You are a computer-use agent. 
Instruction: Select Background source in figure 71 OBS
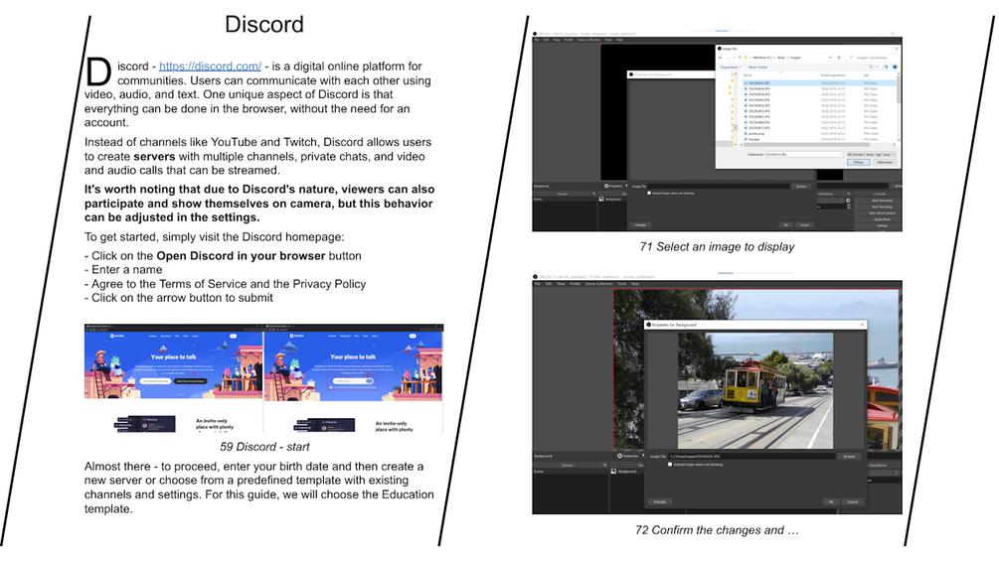click(x=613, y=200)
